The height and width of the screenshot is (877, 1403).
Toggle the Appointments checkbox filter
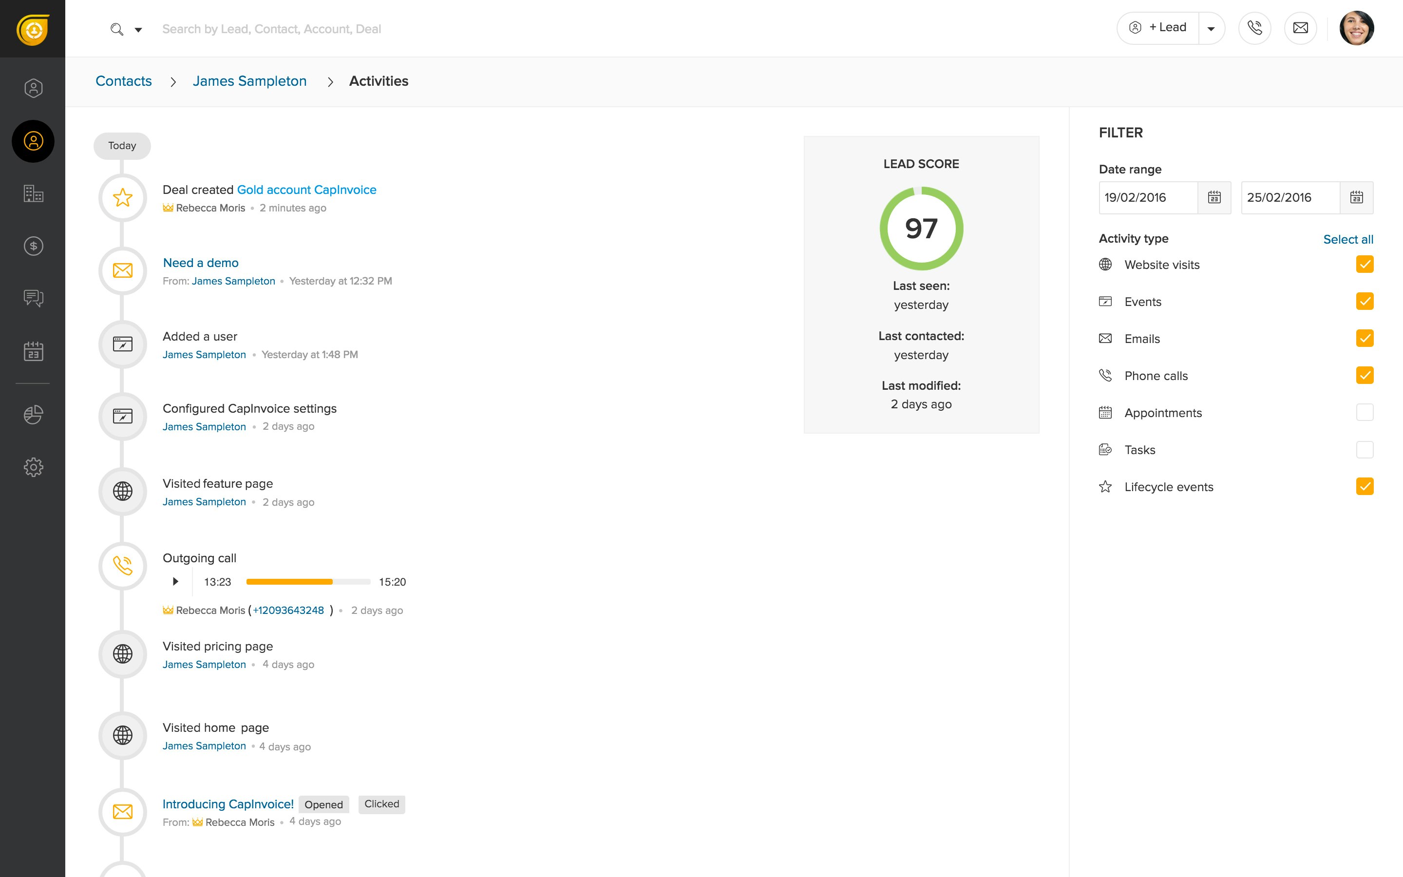coord(1364,412)
